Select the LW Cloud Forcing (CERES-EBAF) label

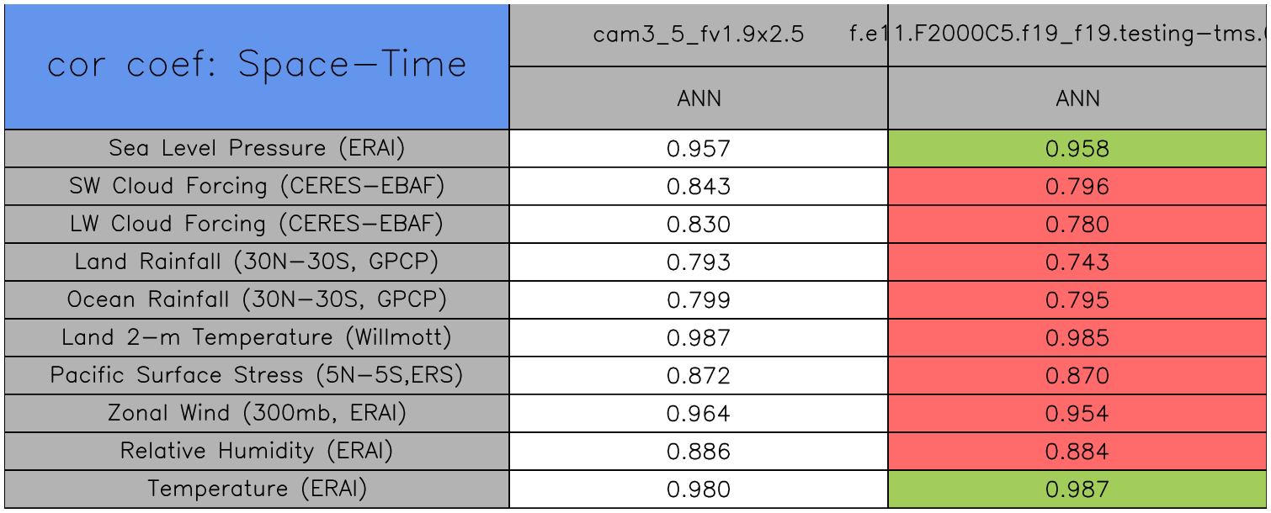257,225
